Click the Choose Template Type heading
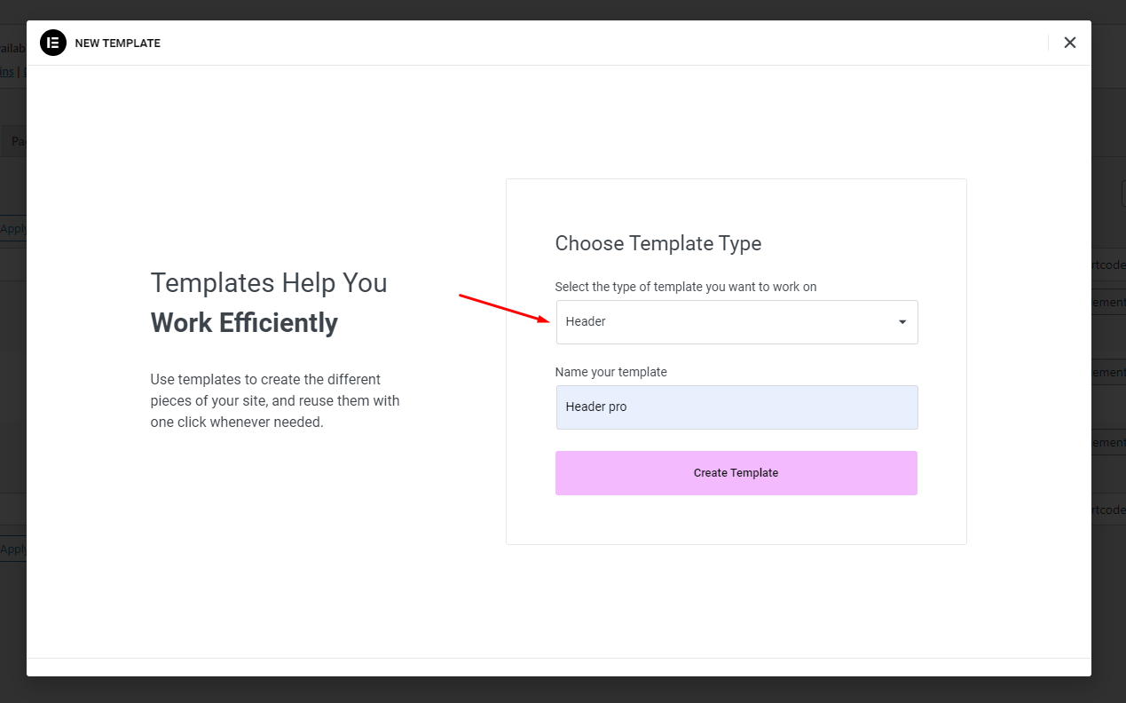 (658, 243)
